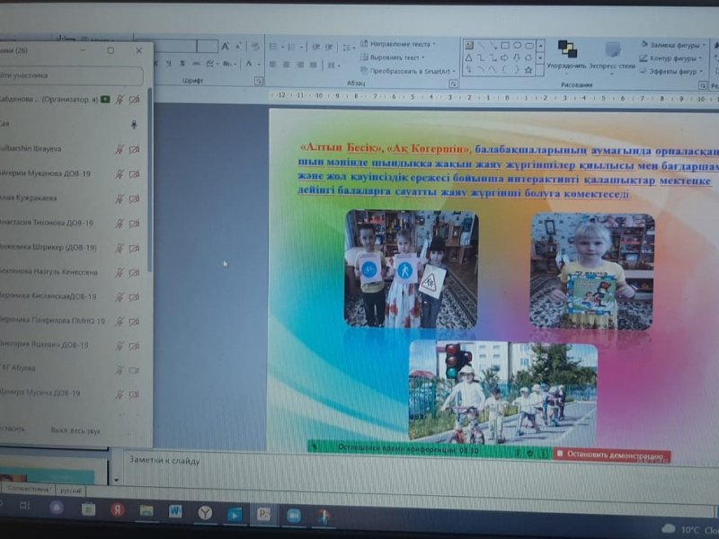Select the star shape in shapes gallery
The image size is (719, 539).
[528, 69]
